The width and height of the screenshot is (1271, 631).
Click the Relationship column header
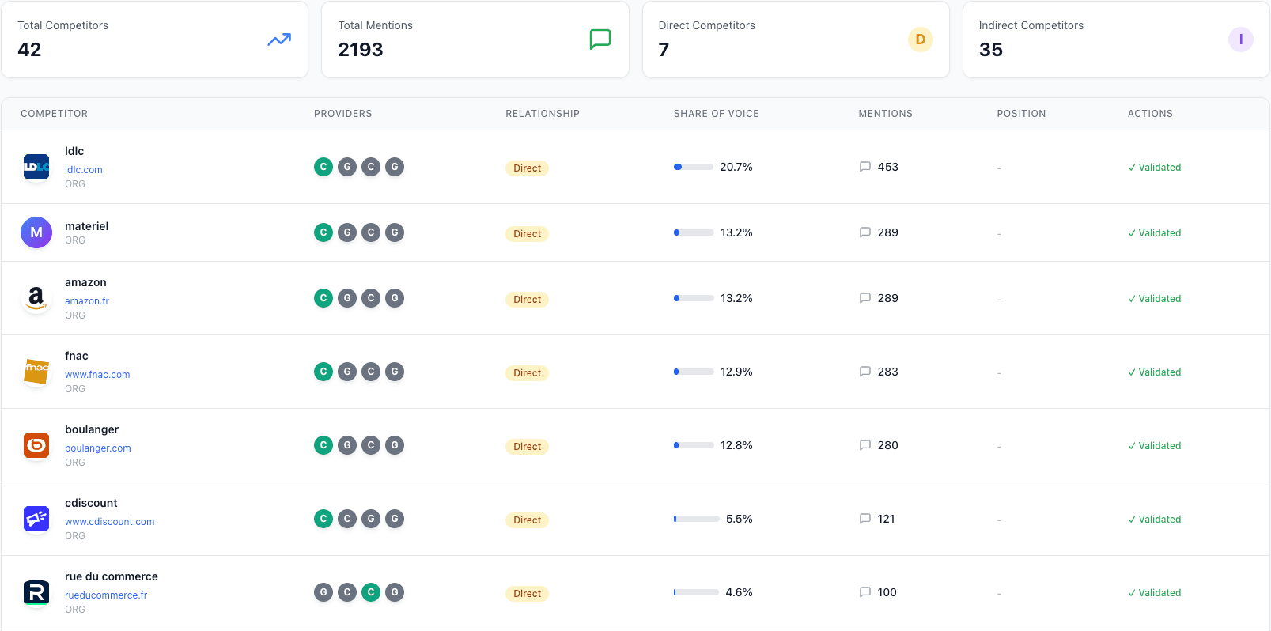pos(543,114)
